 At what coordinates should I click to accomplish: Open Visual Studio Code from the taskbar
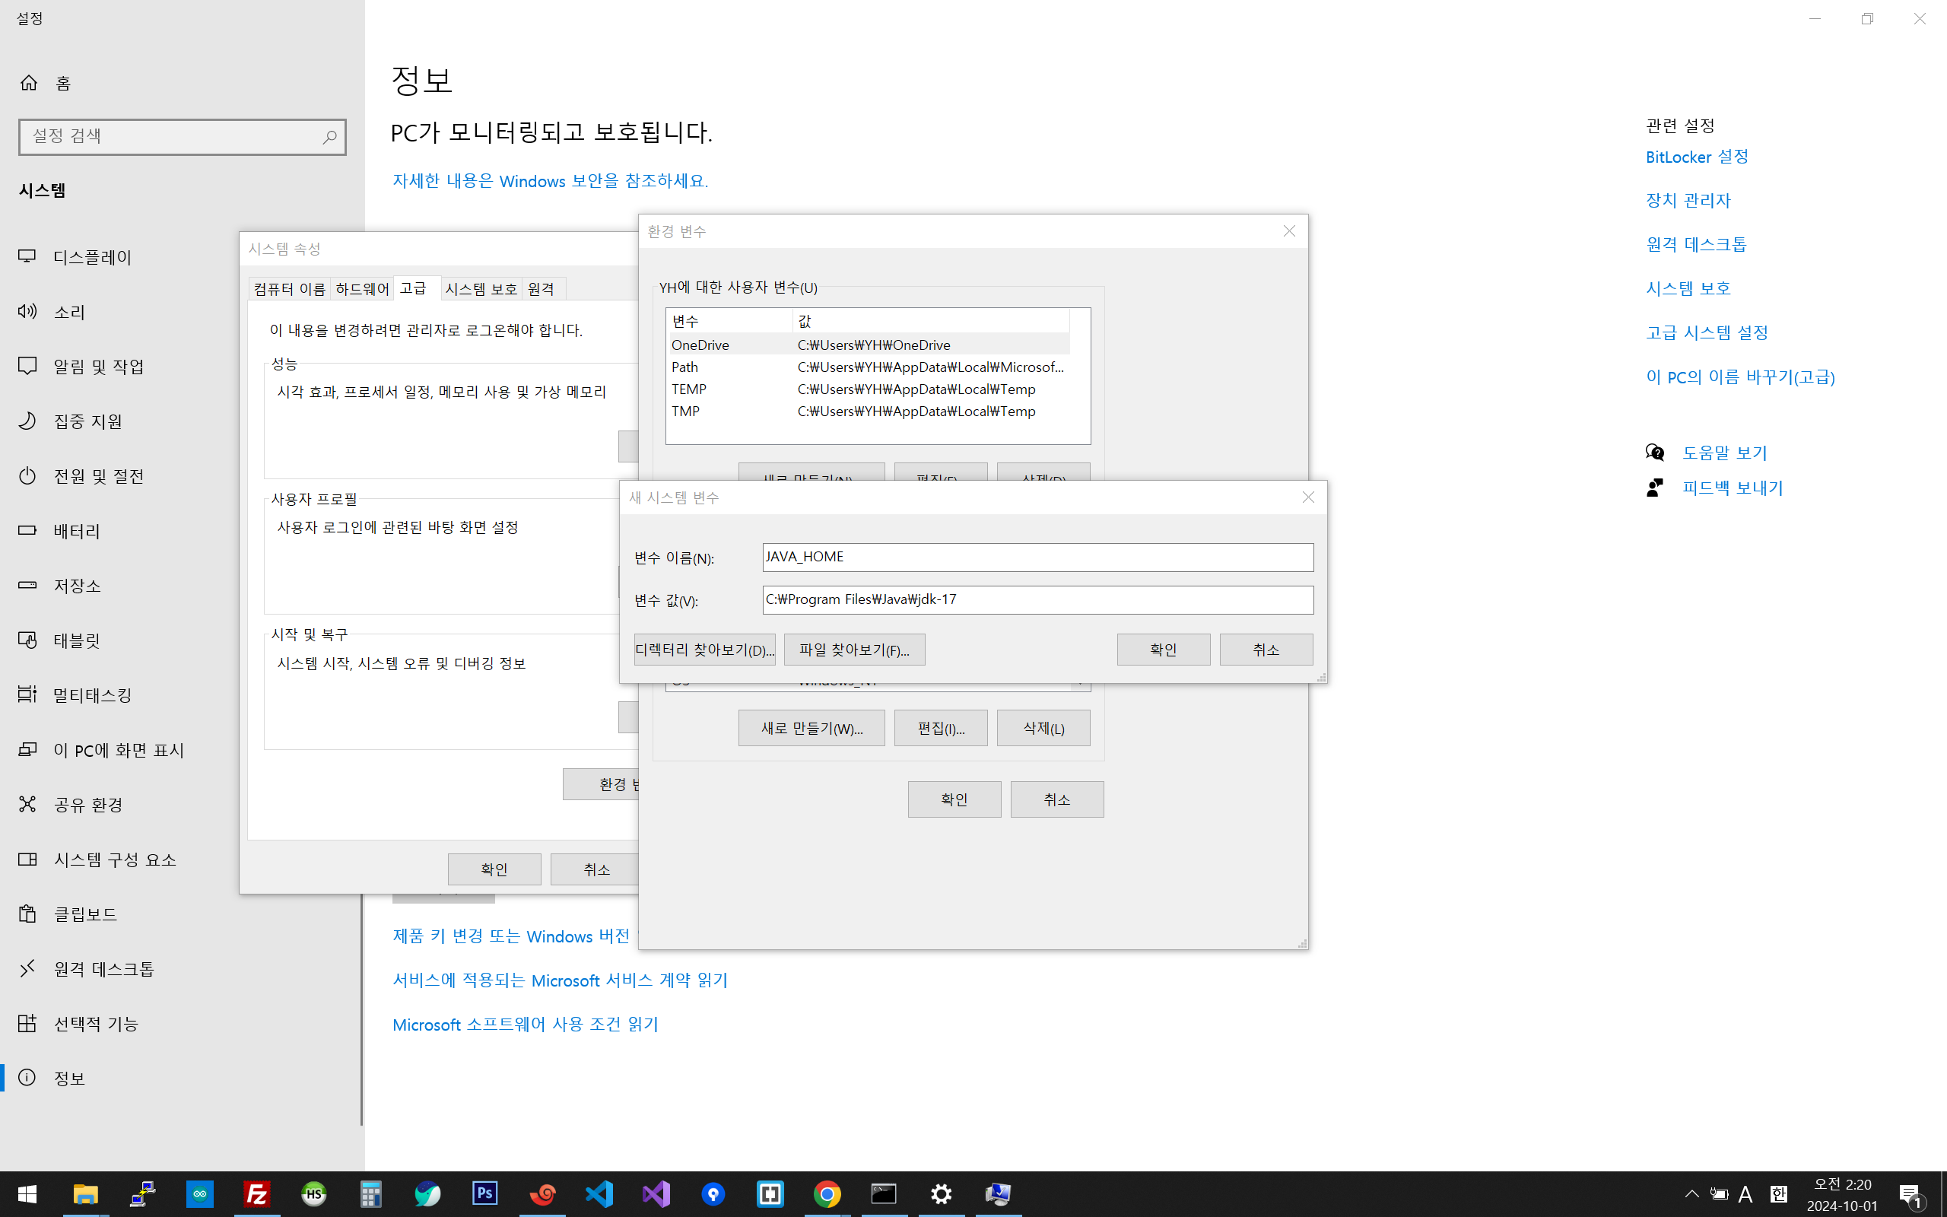pos(599,1193)
